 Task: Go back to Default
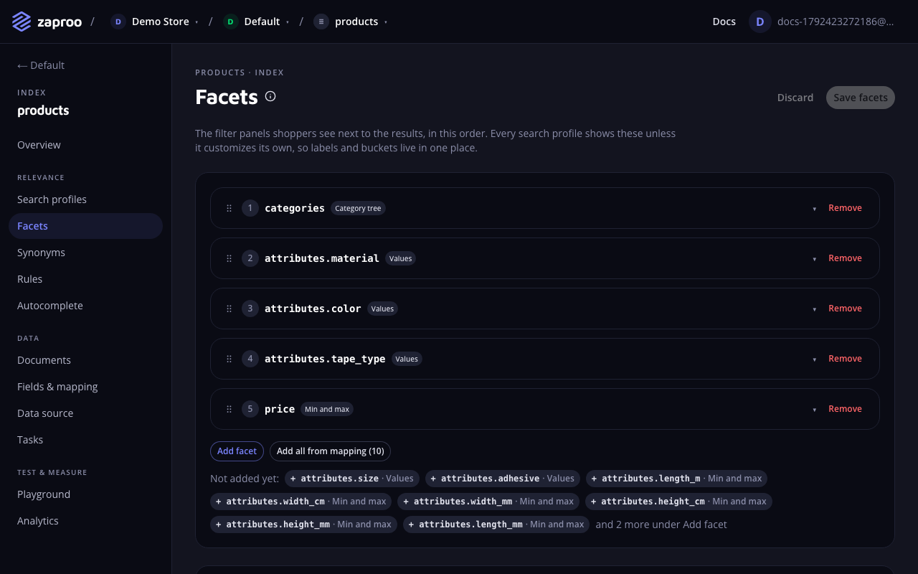coord(41,65)
